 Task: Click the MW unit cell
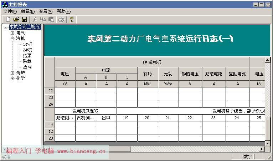pos(148,84)
